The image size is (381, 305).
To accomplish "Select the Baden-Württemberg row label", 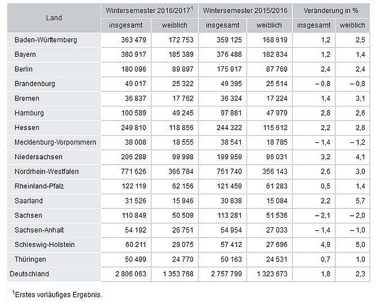I will [x=46, y=40].
